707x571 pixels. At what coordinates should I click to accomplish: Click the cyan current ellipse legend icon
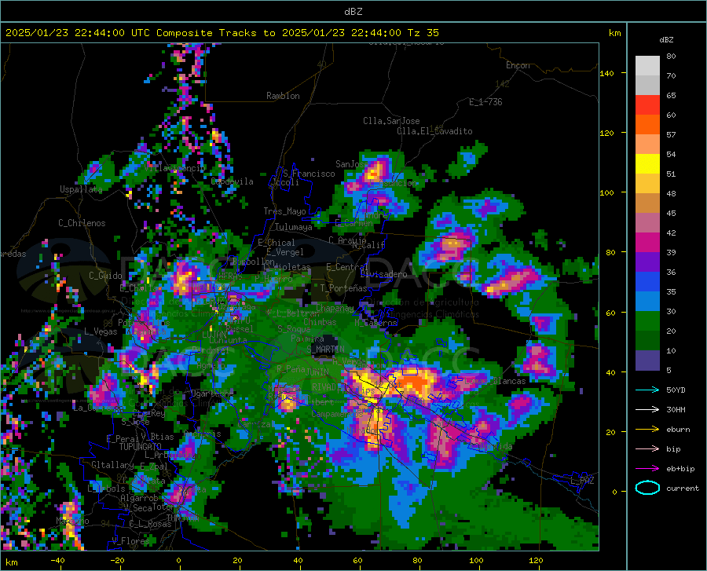pyautogui.click(x=647, y=488)
